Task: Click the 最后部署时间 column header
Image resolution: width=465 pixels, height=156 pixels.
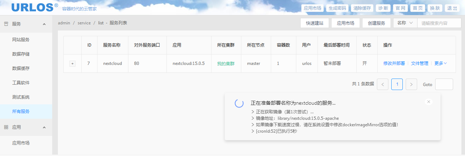Action: (337, 45)
